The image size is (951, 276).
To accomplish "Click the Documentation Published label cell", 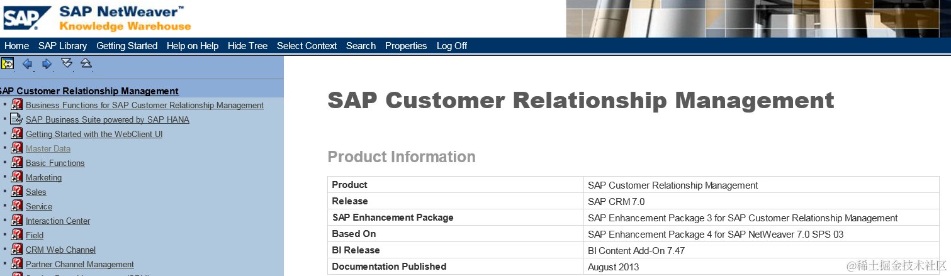I will click(456, 267).
